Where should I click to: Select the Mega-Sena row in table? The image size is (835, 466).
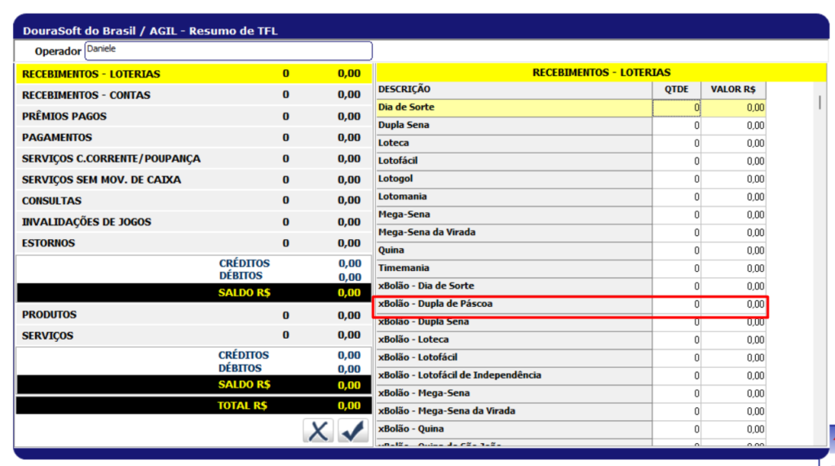point(514,215)
